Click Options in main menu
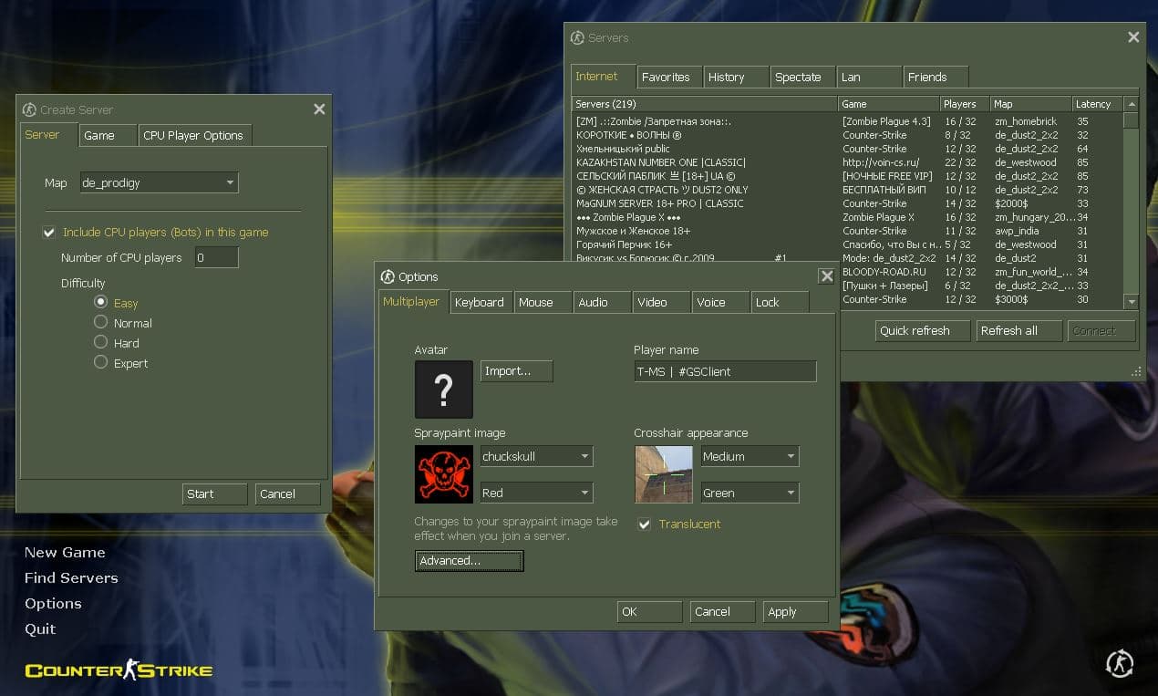Screen dimensions: 1158x696 53,603
